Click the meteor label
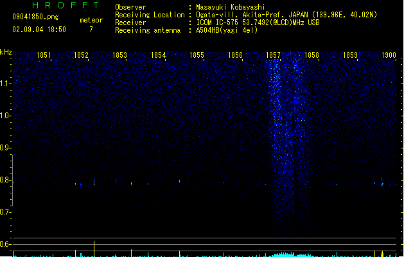Screen dimensions: 404x257 pyautogui.click(x=91, y=20)
